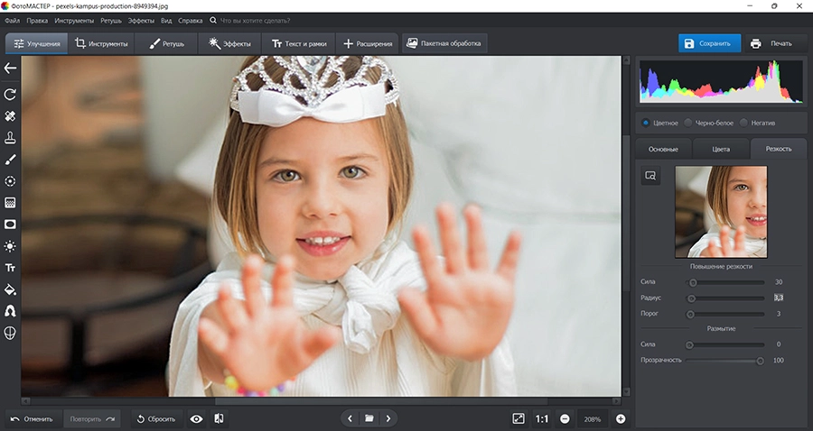Image resolution: width=813 pixels, height=431 pixels.
Task: Select the Черно-белое radio button
Action: click(x=688, y=124)
